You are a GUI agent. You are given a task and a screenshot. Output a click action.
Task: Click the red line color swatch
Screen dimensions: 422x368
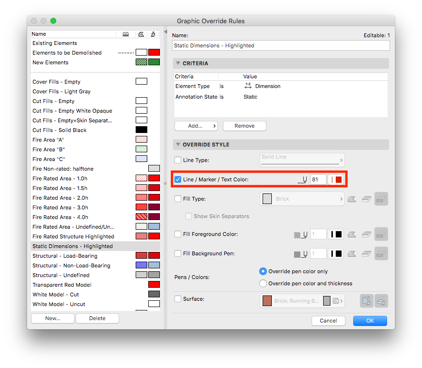pyautogui.click(x=336, y=180)
